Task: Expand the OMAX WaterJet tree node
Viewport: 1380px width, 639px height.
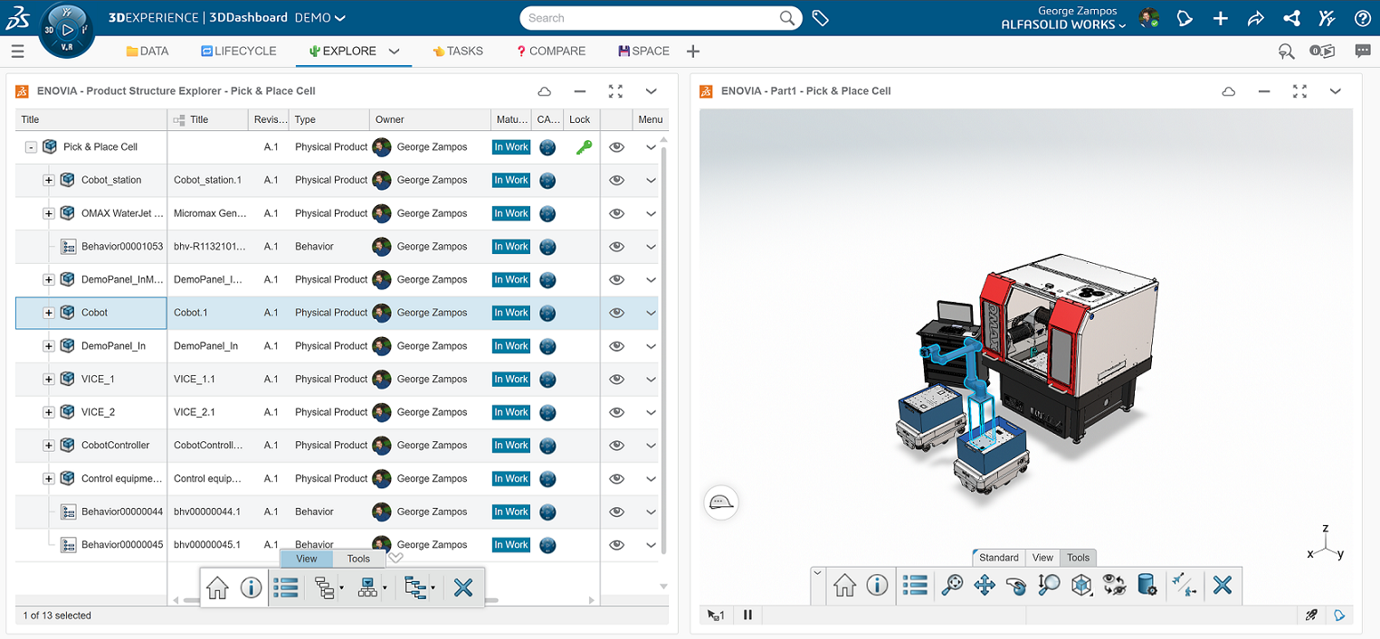Action: click(x=49, y=213)
